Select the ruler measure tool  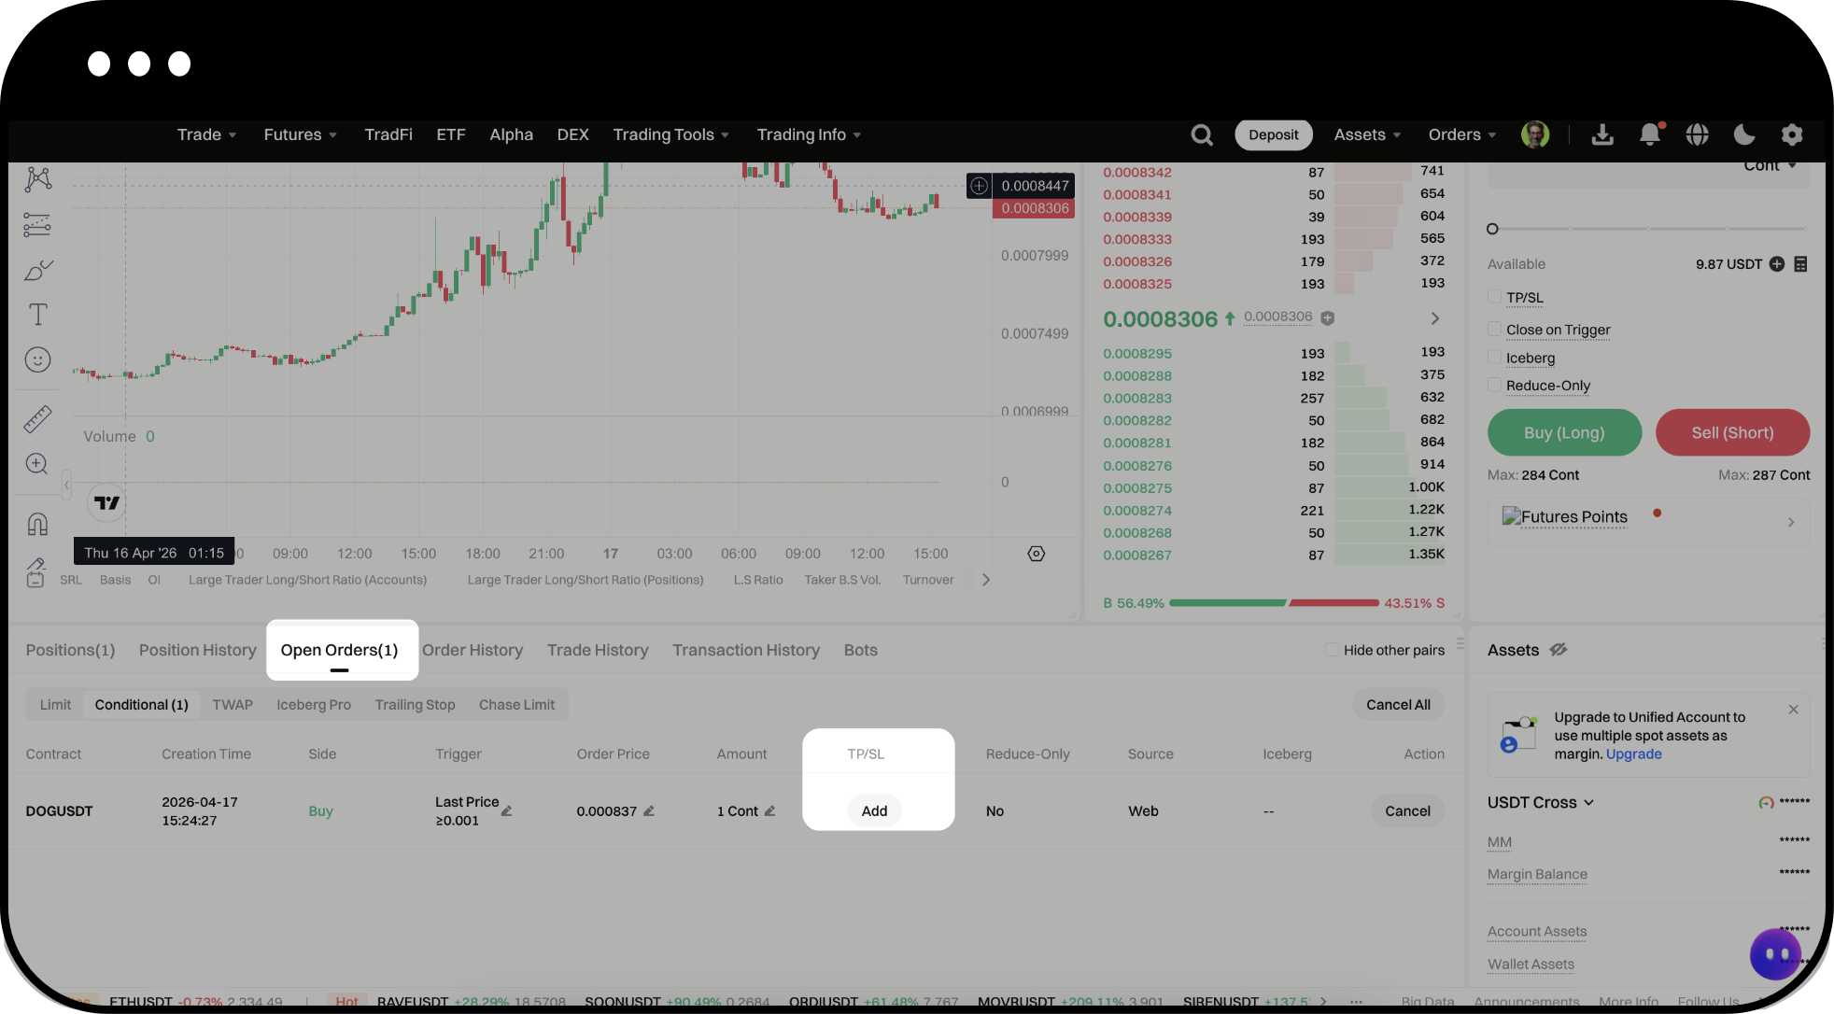click(37, 419)
